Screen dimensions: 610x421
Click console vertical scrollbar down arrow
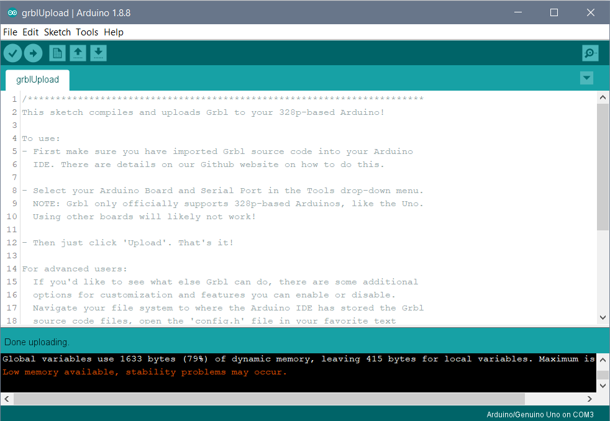pyautogui.click(x=603, y=386)
